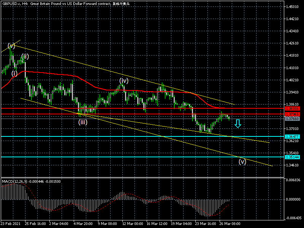This screenshot has width=304, height=228.
Task: Click the 1.43410 price axis value
Action: coord(292,31)
